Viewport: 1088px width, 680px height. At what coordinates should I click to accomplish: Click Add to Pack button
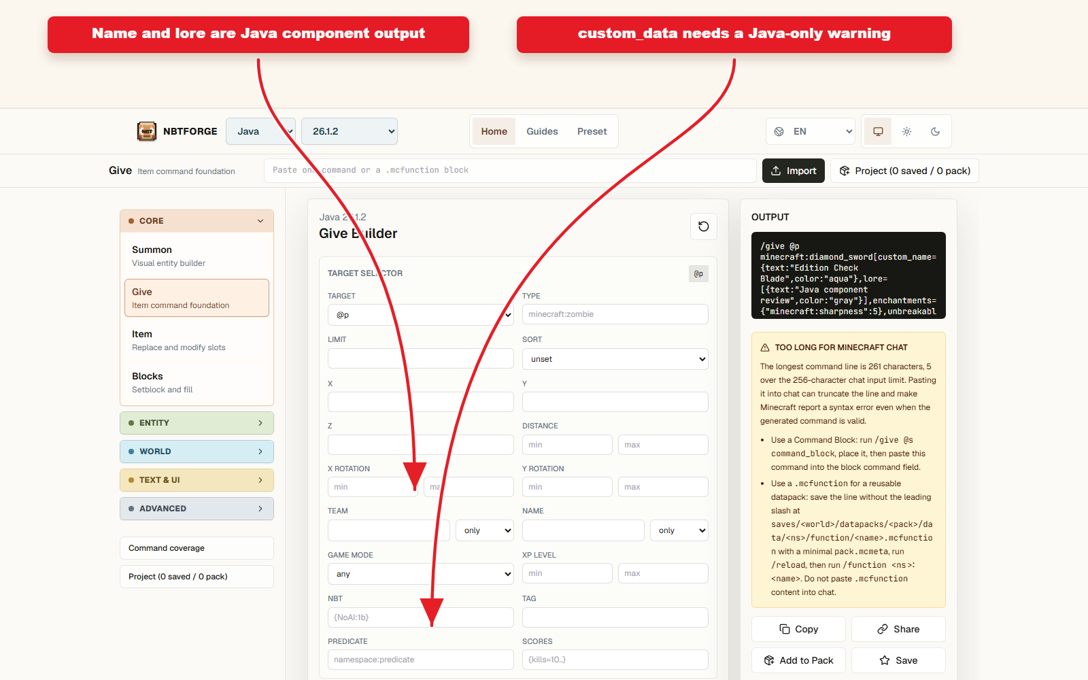coord(798,660)
